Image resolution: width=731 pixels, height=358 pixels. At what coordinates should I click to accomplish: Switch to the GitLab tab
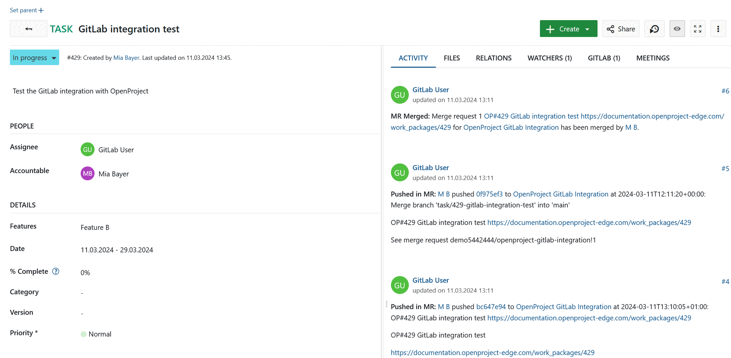pyautogui.click(x=604, y=58)
